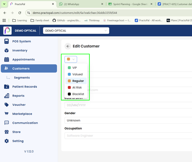Screen dimensions: 192x162
Task: Toggle the customer segment color dropdown
Action: (71, 59)
